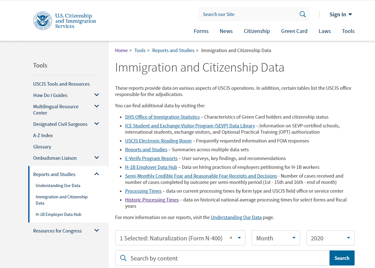Open the 2020 year dropdown
The height and width of the screenshot is (268, 375).
tap(330, 238)
